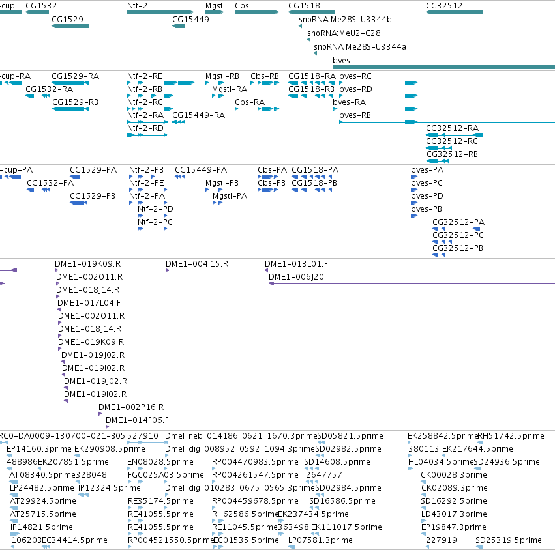This screenshot has height=550, width=555.
Task: Click the Cbs-PA protein glyph
Action: (x=267, y=177)
